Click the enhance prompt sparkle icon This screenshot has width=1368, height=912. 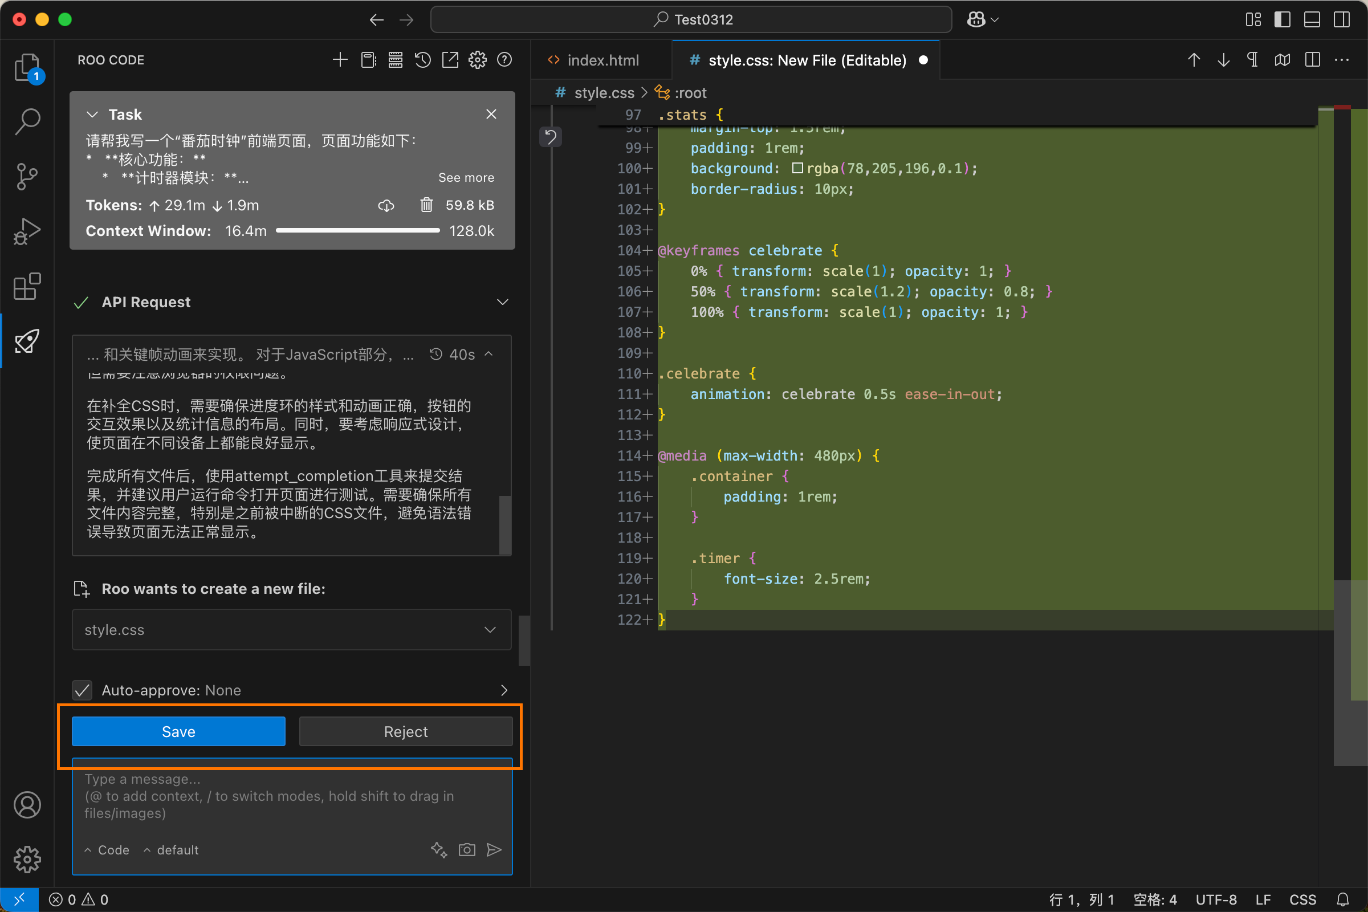pyautogui.click(x=438, y=850)
